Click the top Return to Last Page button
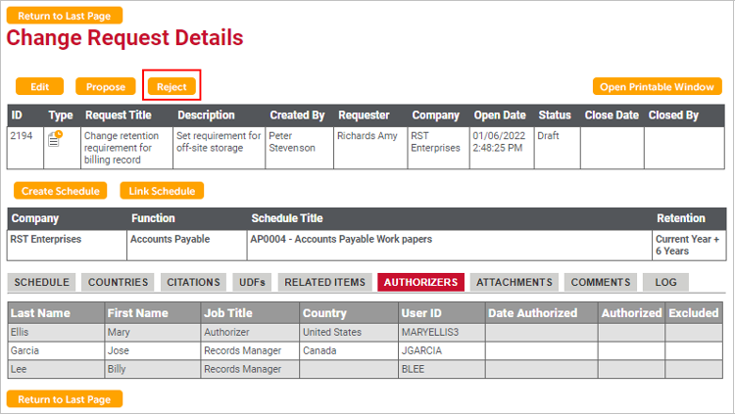Viewport: 735px width, 414px height. (65, 16)
